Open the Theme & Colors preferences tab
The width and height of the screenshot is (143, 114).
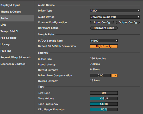coord(17,12)
